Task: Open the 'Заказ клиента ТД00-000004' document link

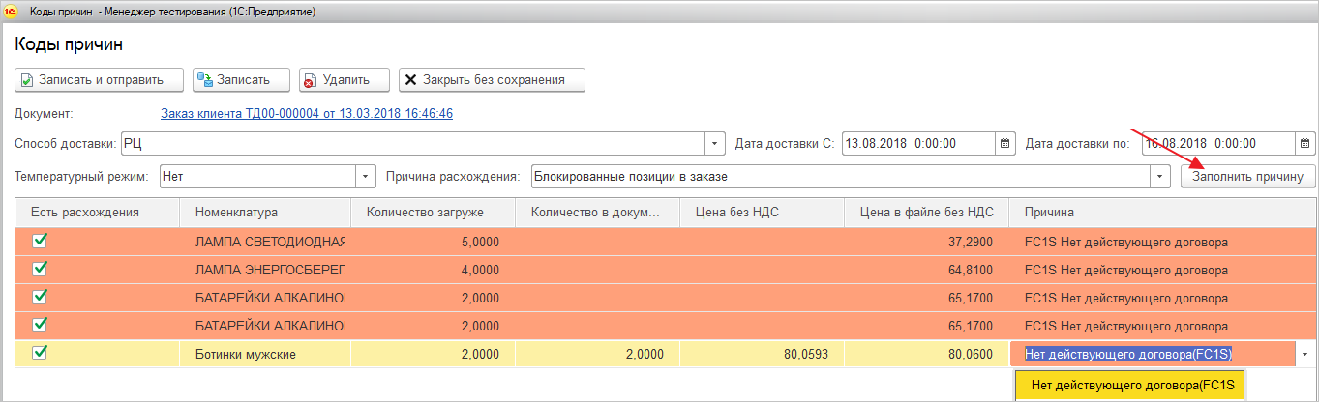Action: pos(306,114)
